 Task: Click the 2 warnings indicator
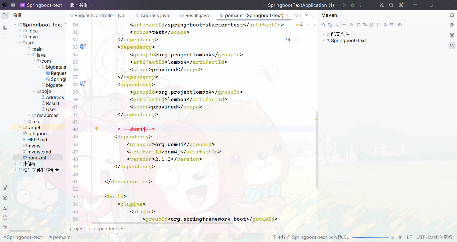click(x=299, y=24)
